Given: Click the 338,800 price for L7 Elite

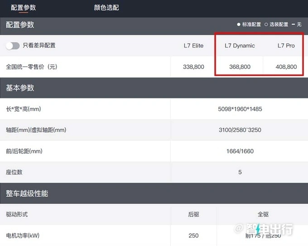Looking at the screenshot, I should 193,67.
